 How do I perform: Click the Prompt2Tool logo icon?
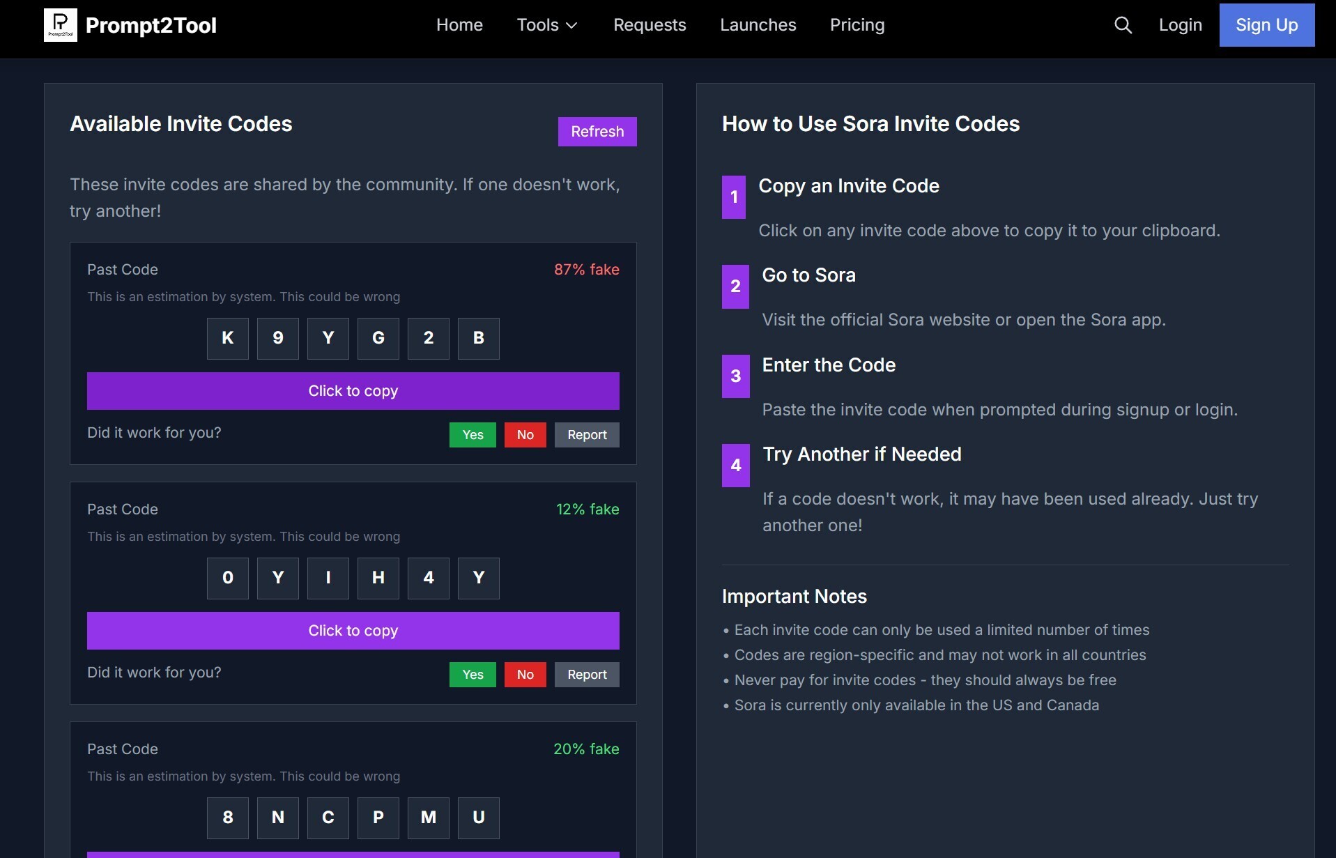61,25
